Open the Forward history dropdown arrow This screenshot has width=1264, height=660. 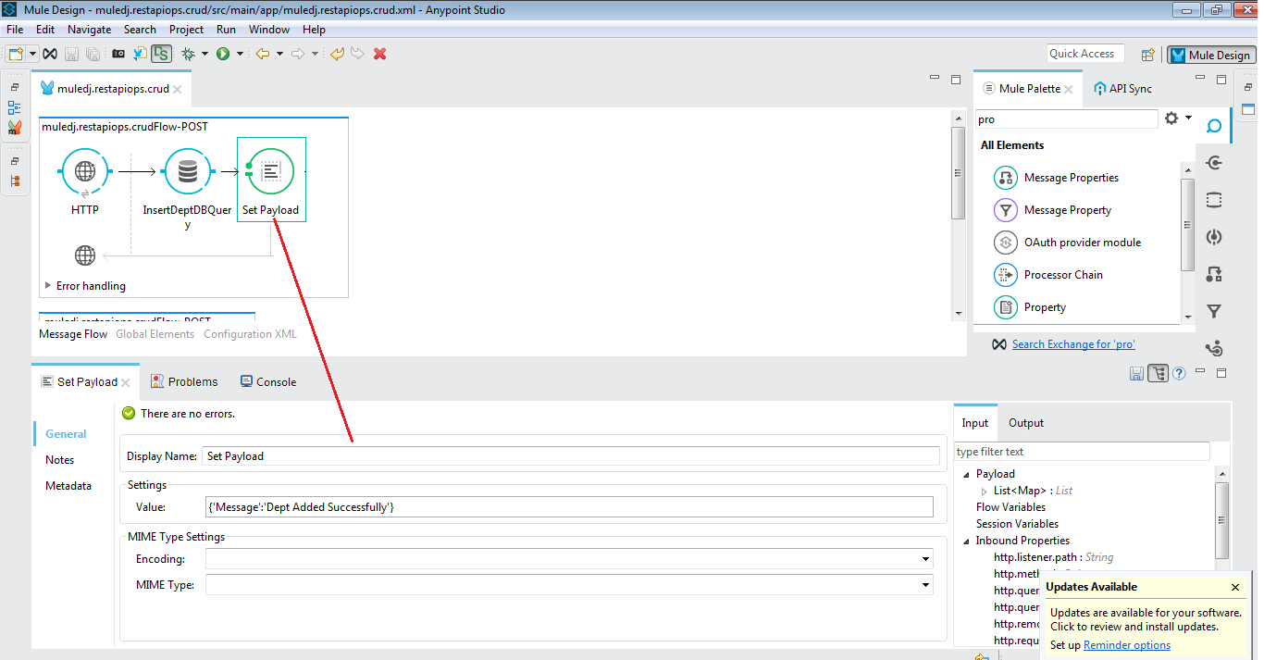pyautogui.click(x=315, y=54)
